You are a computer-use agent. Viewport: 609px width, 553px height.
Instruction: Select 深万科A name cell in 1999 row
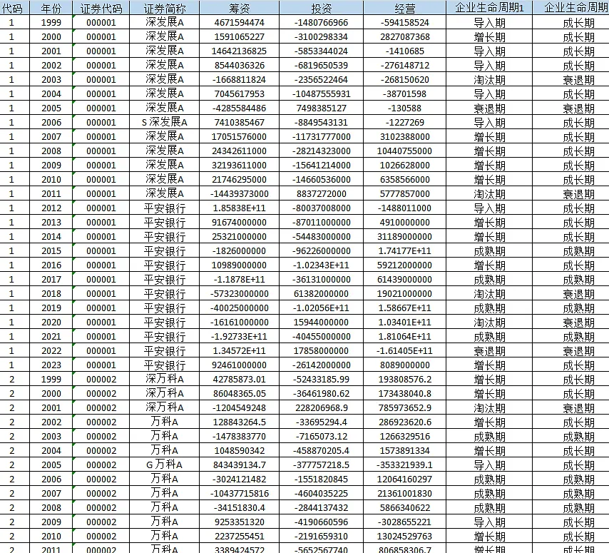tap(164, 380)
